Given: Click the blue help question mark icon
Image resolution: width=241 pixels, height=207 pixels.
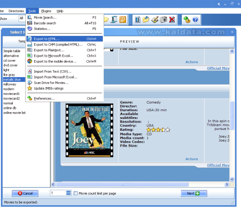Looking at the screenshot, I should (x=195, y=20).
